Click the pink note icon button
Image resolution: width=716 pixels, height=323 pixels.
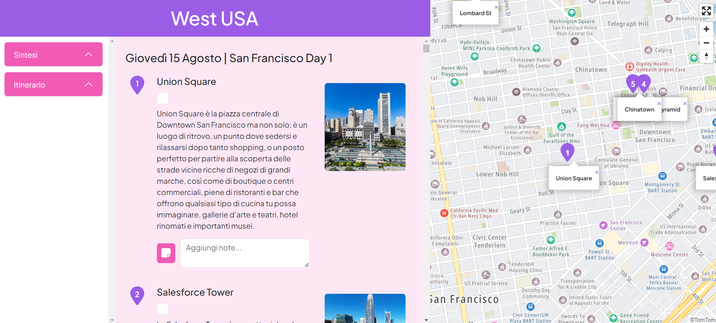click(x=166, y=253)
